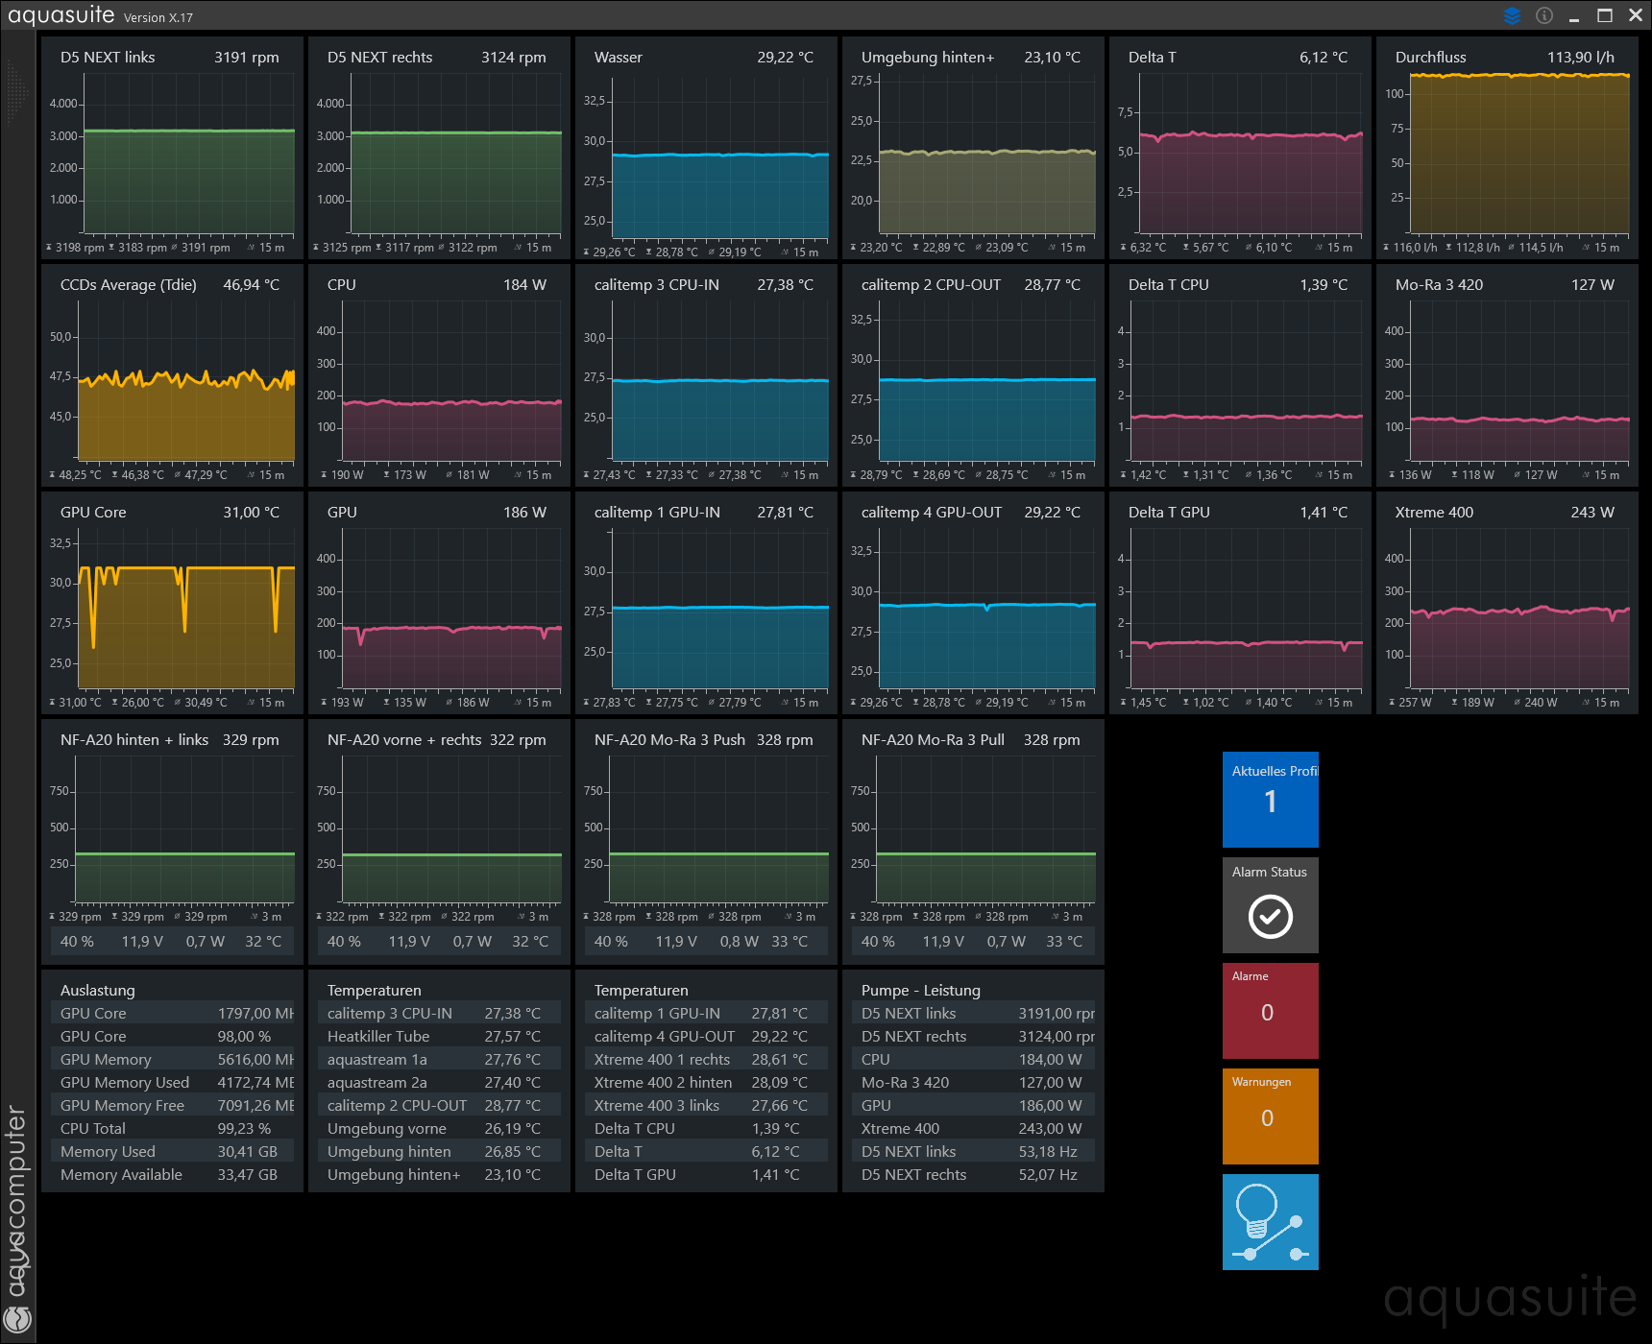
Task: Open the GPU wattage chart
Action: (x=439, y=602)
